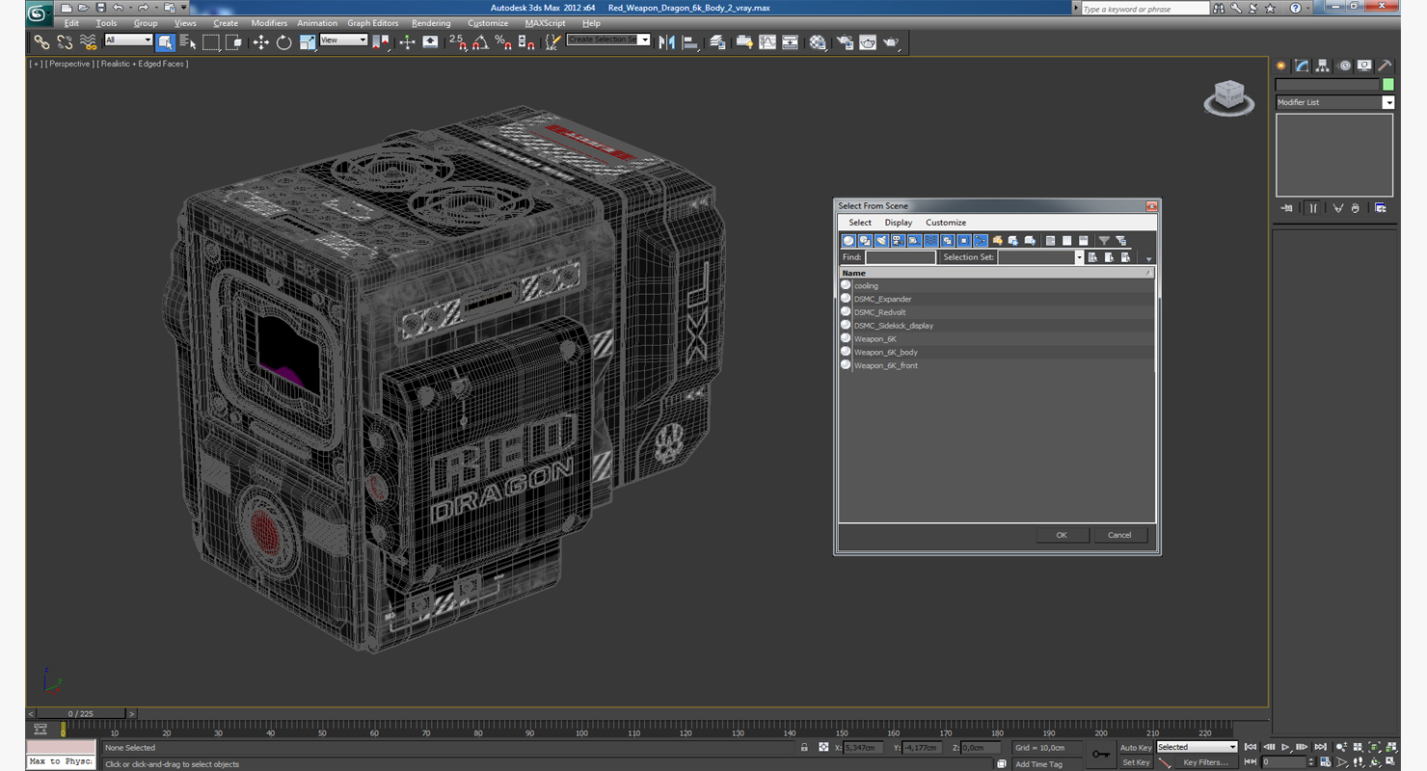
Task: Toggle Display Shapes filter in dialog
Action: (865, 241)
